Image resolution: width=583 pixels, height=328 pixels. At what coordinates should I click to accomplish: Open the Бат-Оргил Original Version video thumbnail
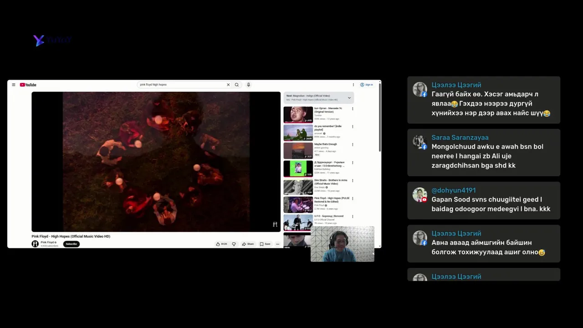pyautogui.click(x=298, y=115)
